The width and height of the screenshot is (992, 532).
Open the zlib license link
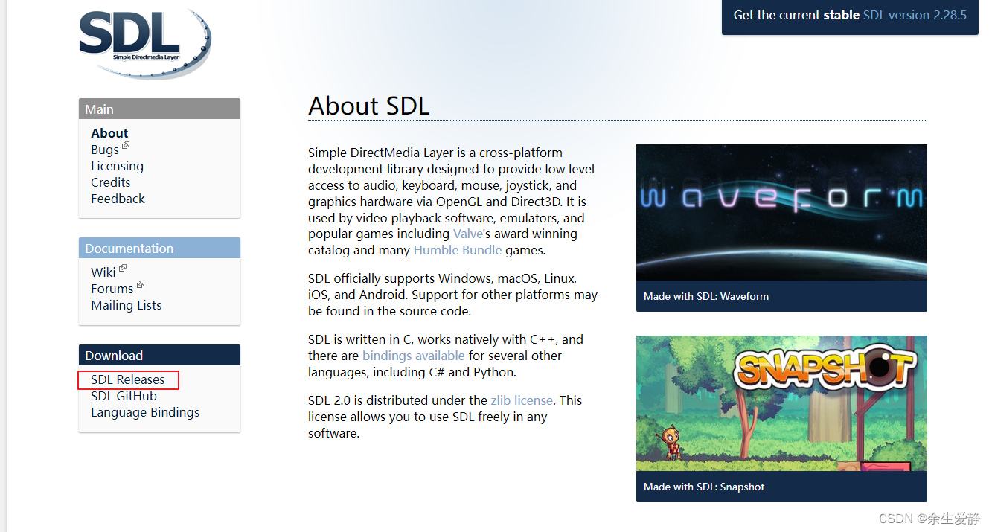pyautogui.click(x=522, y=400)
